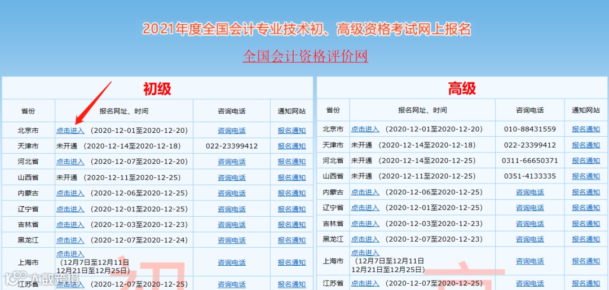Open 报名通知 for 辽宁省 in 初级 table

point(292,209)
